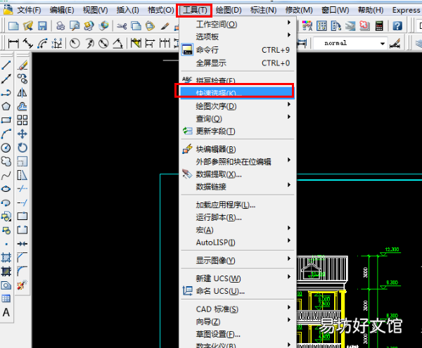The width and height of the screenshot is (422, 348).
Task: Select the Polyline tool
Action: click(x=6, y=93)
